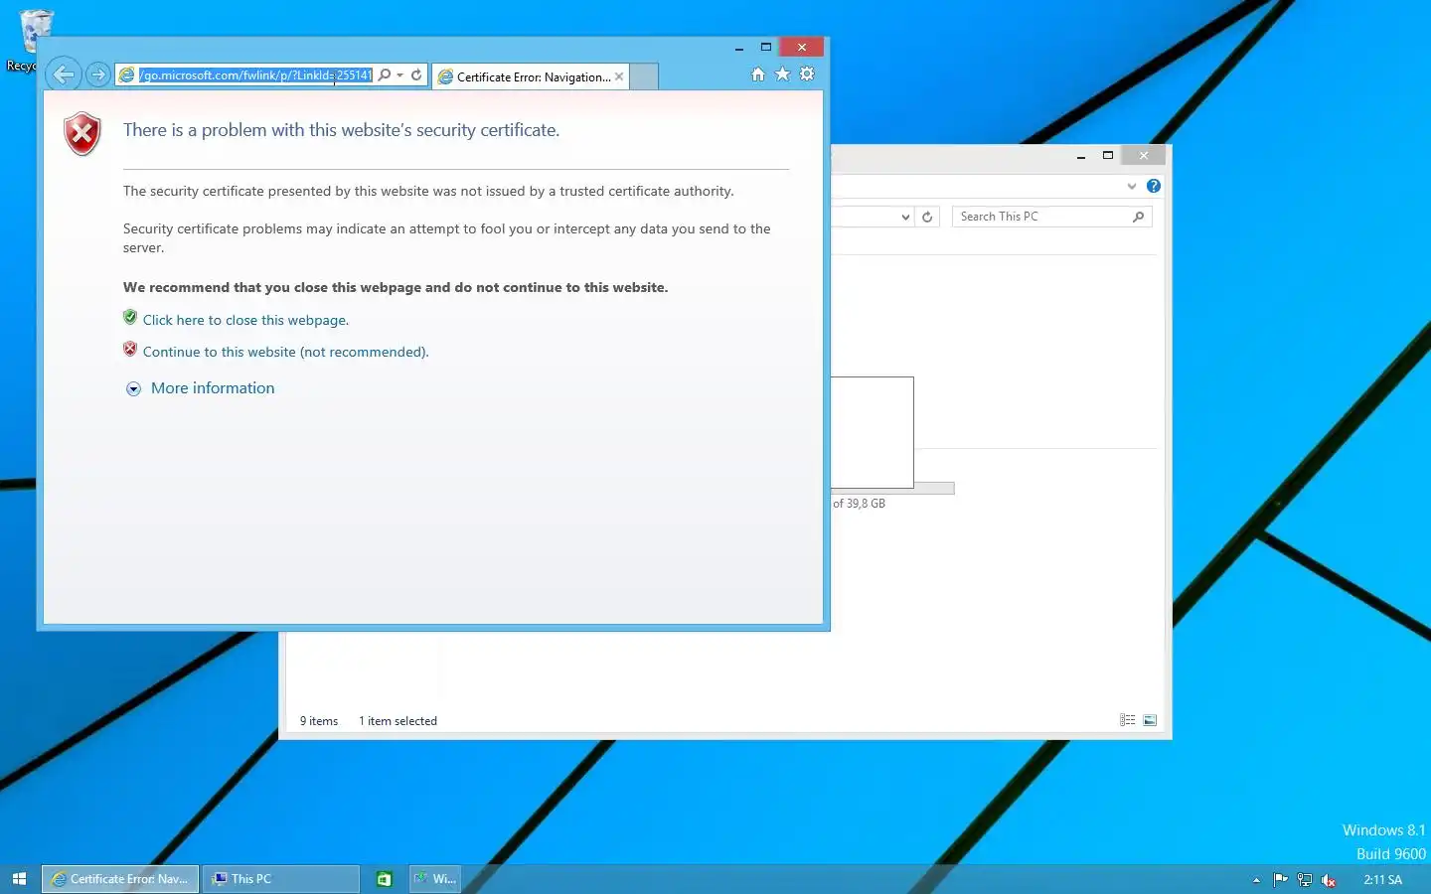Go to the Internet Explorer home page icon

tap(758, 74)
